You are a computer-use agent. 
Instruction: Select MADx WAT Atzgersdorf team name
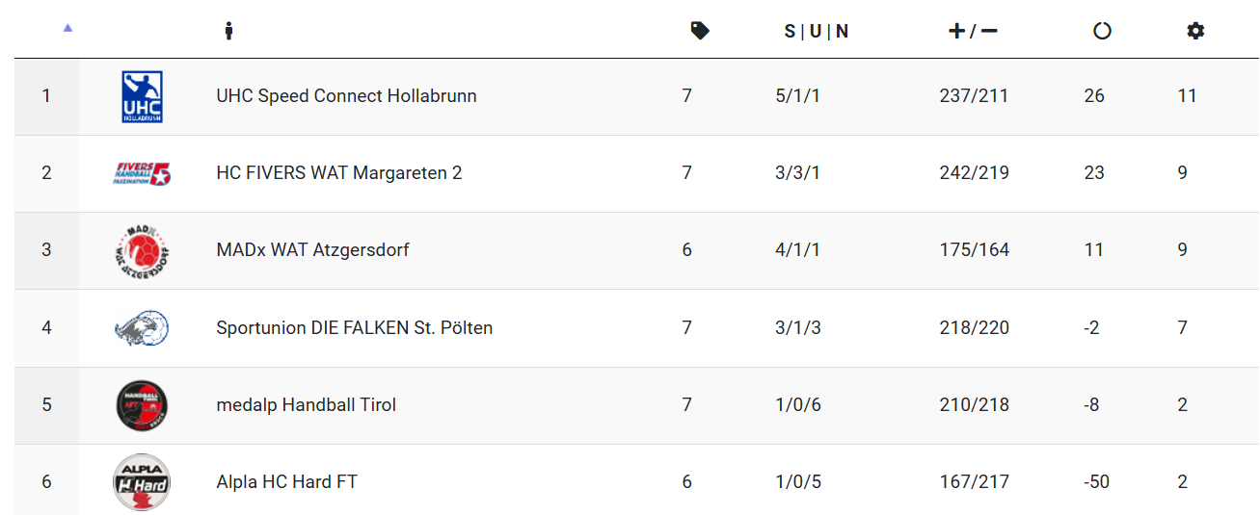pyautogui.click(x=312, y=250)
